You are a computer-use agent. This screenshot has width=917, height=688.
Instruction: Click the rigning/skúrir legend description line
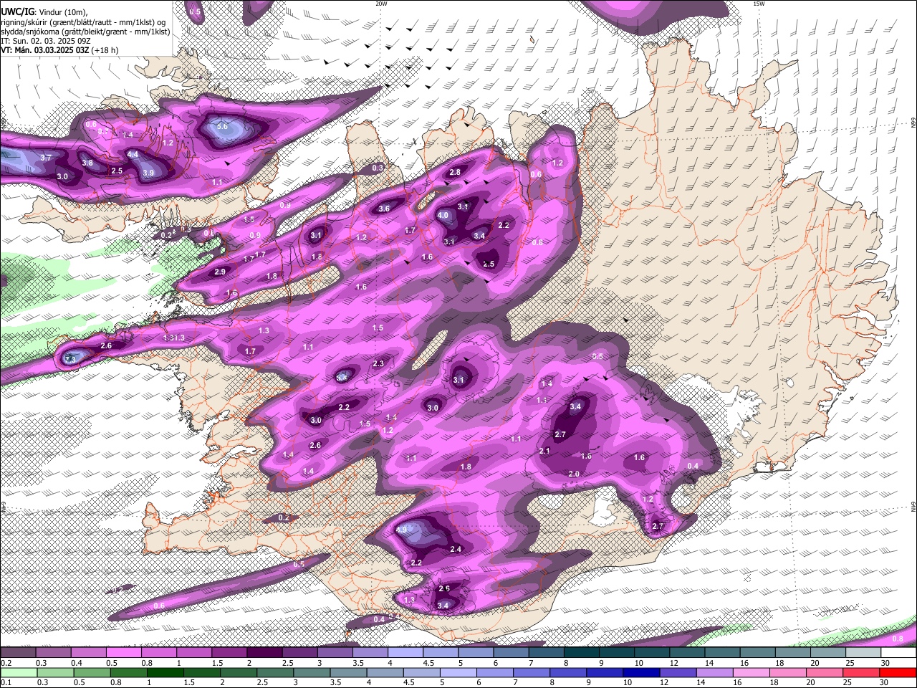(x=84, y=22)
